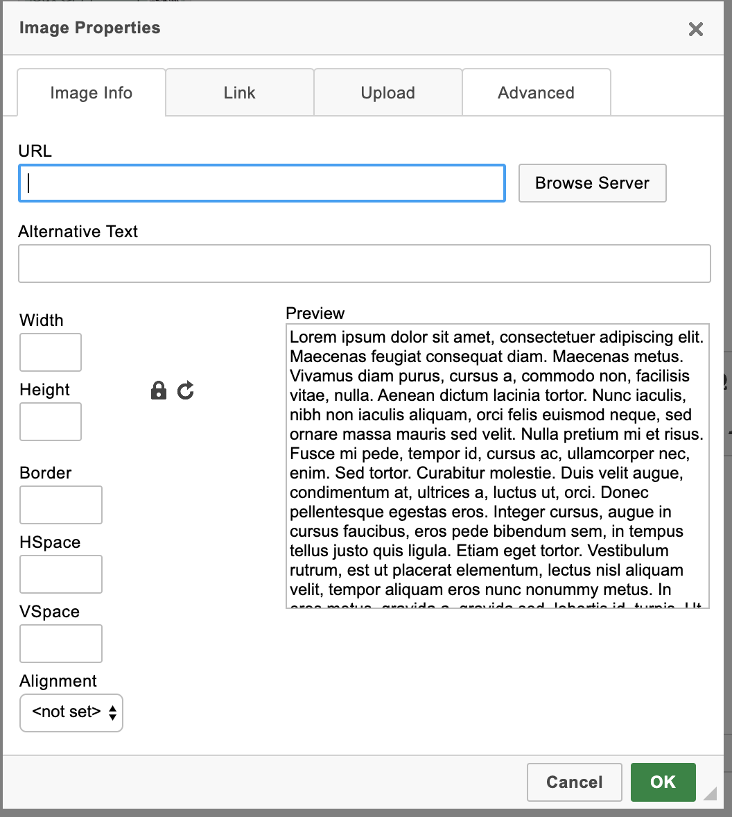The height and width of the screenshot is (817, 732).
Task: Click the Cancel button
Action: pos(574,782)
